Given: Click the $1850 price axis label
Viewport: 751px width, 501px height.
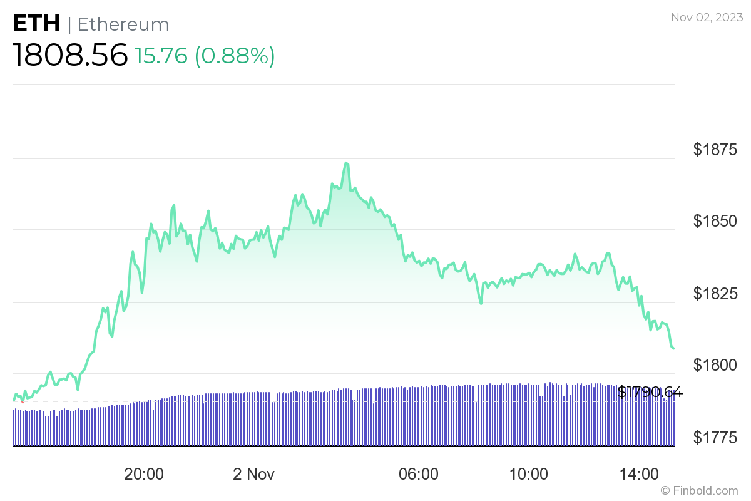Looking at the screenshot, I should click(x=715, y=222).
